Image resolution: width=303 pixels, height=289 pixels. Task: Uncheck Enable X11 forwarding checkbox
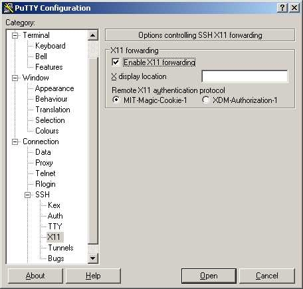click(116, 62)
